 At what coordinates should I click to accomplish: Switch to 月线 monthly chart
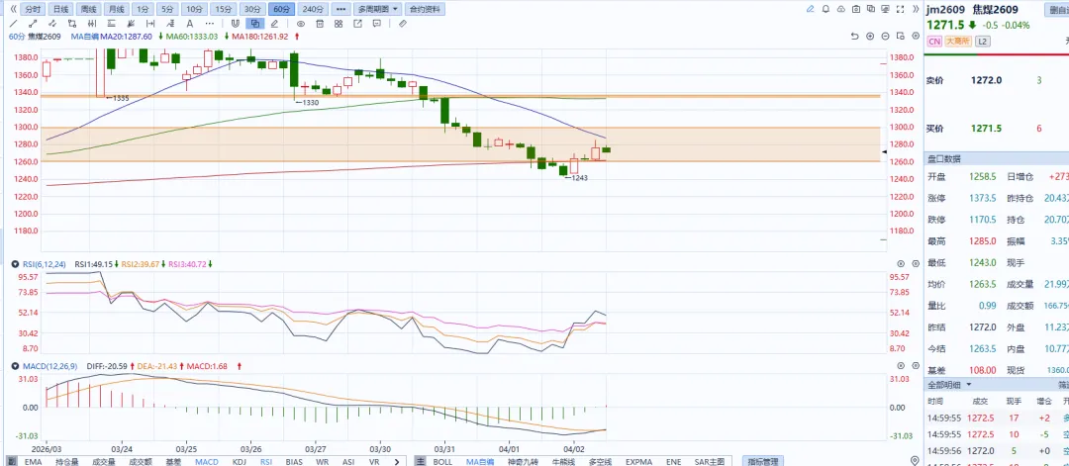(117, 10)
